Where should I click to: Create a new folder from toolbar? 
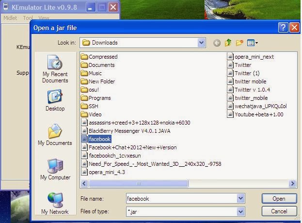[239, 43]
